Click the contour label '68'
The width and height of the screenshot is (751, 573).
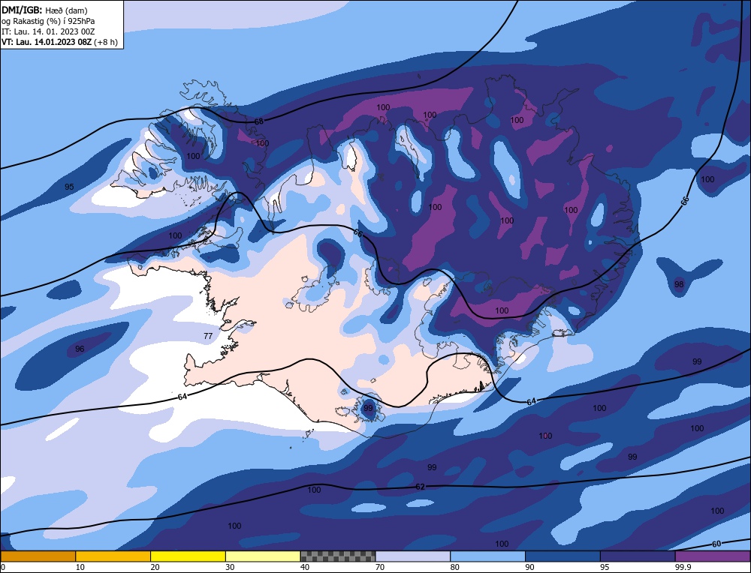pos(258,121)
